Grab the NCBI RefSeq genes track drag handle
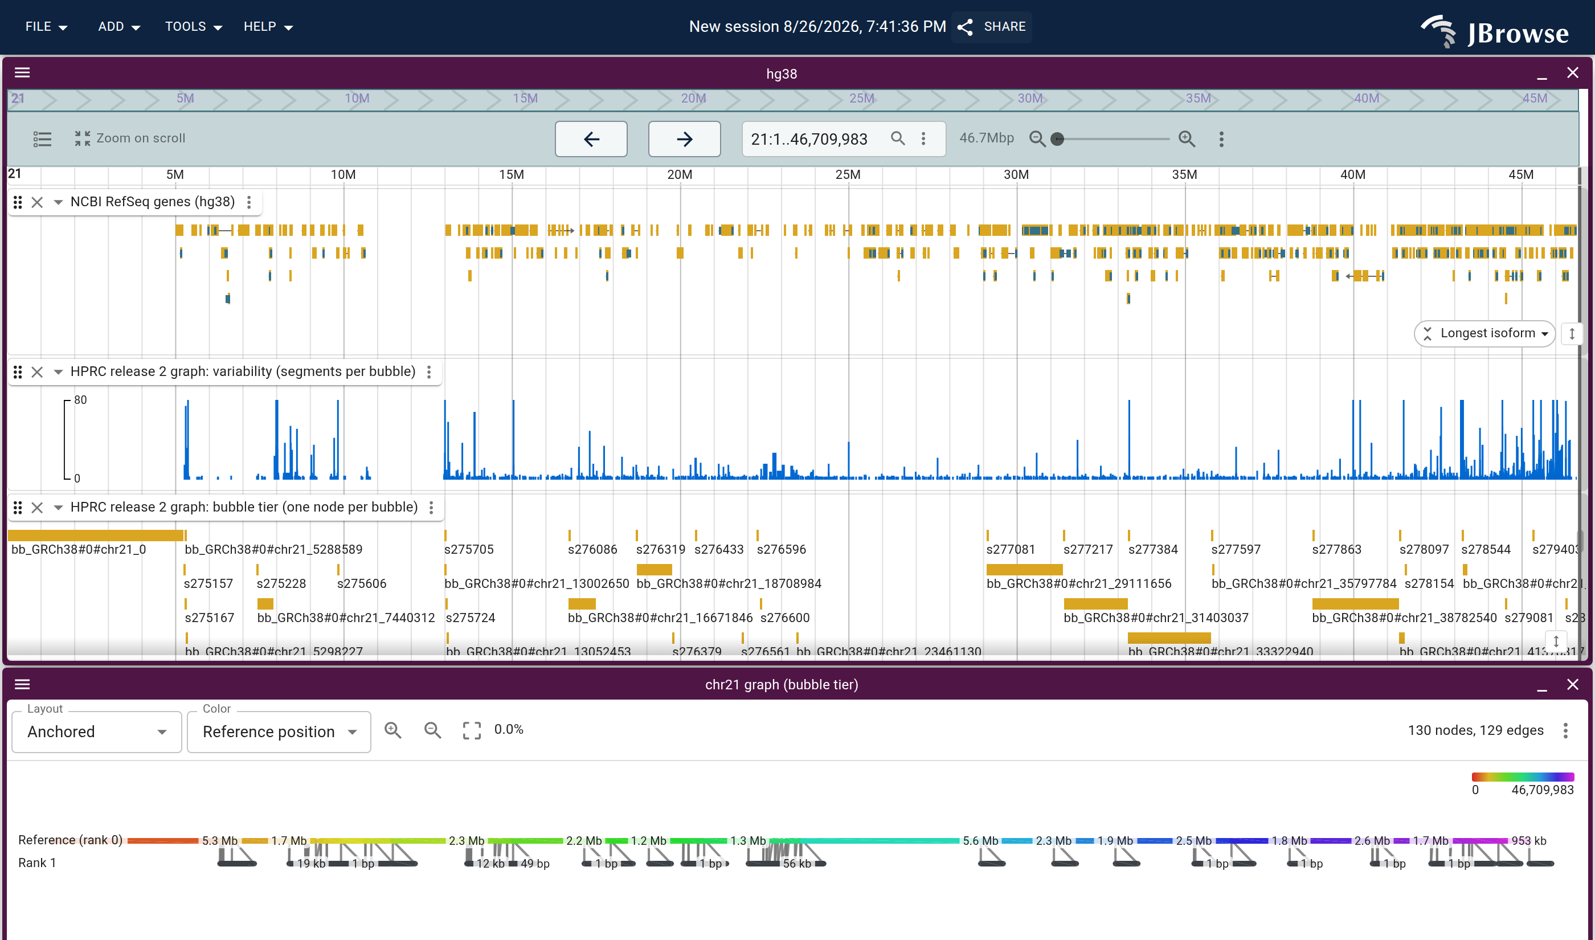 pos(18,202)
